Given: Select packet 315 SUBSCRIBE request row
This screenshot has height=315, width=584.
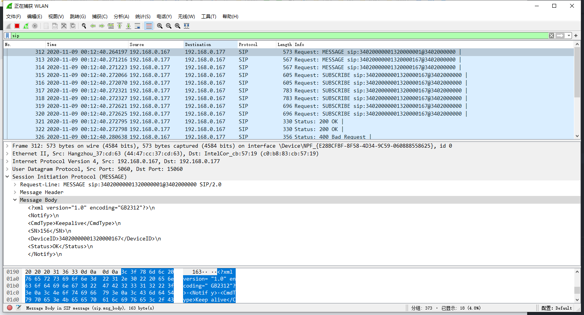Looking at the screenshot, I should click(x=288, y=75).
